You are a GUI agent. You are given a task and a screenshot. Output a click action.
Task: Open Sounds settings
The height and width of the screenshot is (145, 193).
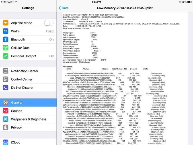(28, 111)
